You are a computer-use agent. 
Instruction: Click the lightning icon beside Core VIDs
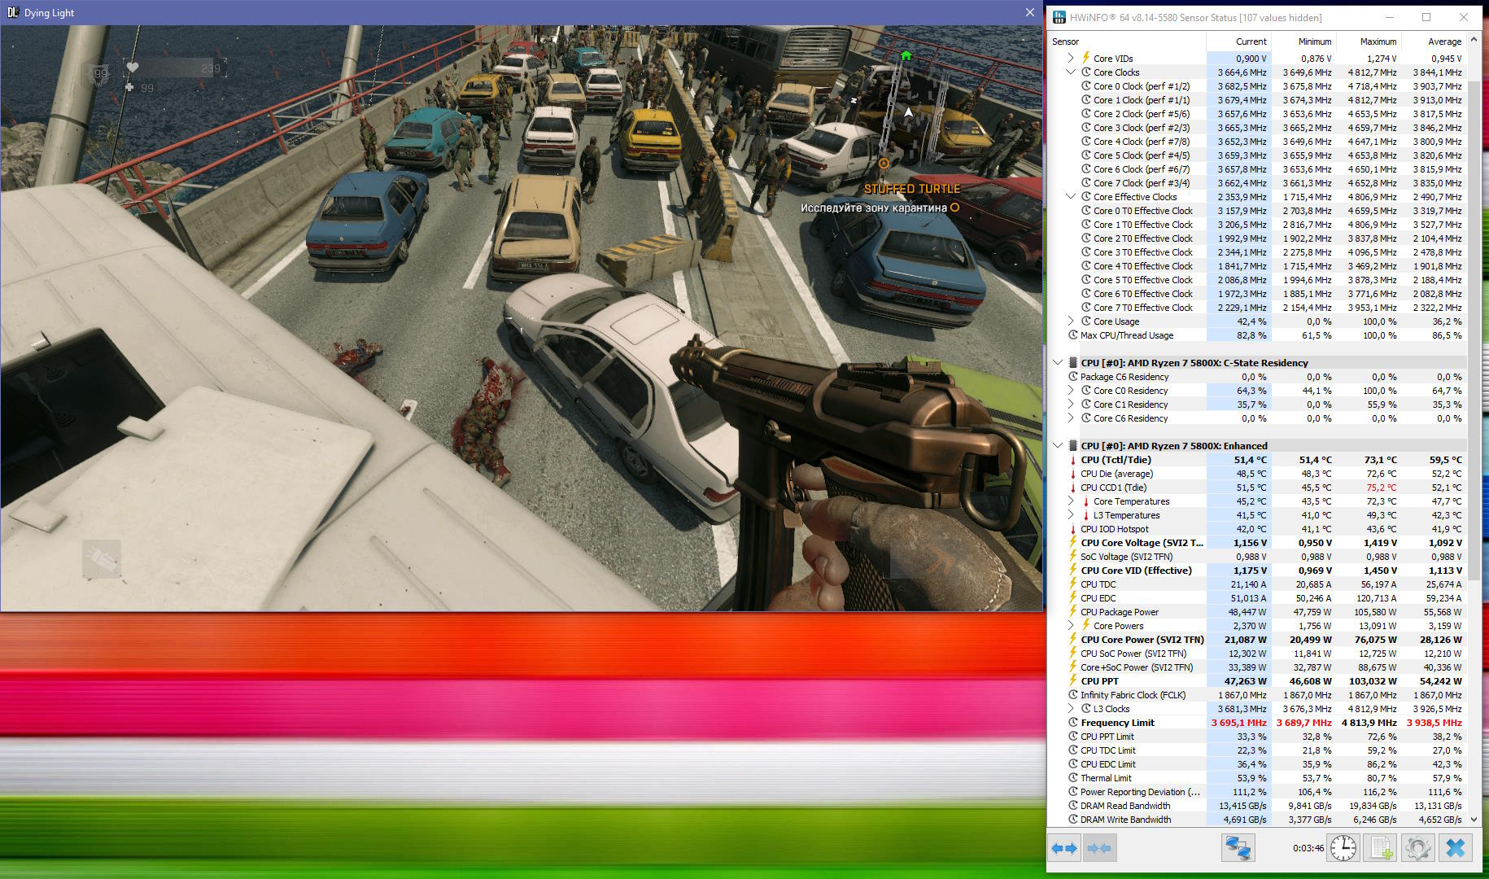[1085, 58]
